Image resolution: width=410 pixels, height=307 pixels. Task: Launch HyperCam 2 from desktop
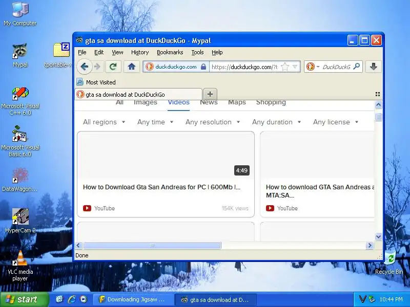coord(20,220)
